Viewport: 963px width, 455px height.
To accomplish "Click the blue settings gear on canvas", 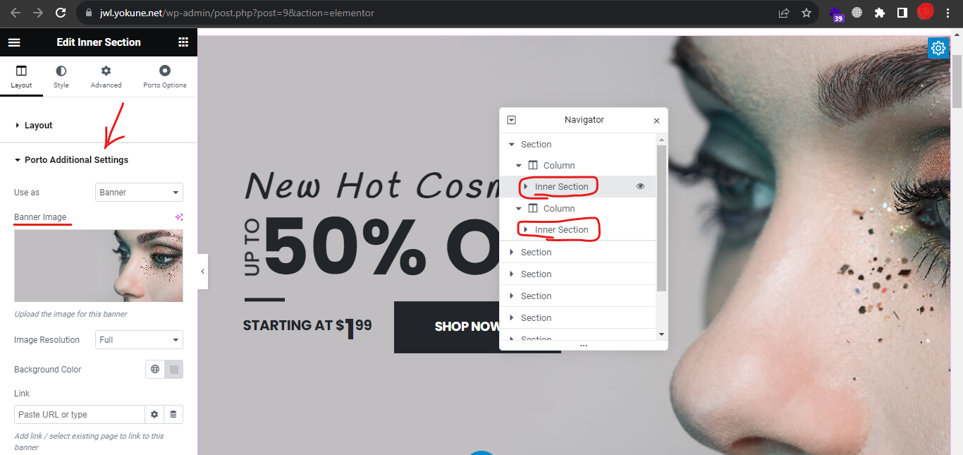I will click(x=938, y=48).
